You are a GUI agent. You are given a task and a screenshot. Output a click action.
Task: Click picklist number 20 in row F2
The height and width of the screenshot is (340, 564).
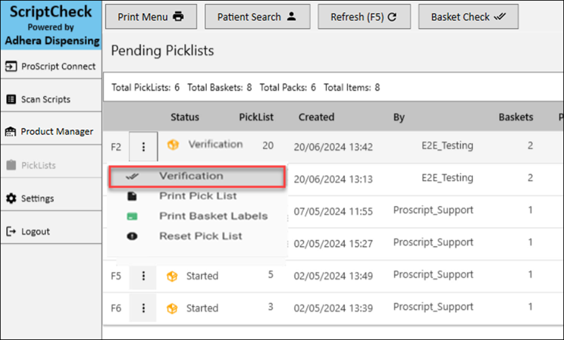point(268,146)
